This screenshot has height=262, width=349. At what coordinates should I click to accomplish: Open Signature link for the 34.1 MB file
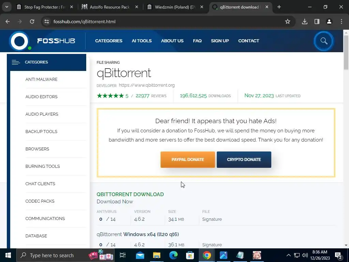[212, 219]
